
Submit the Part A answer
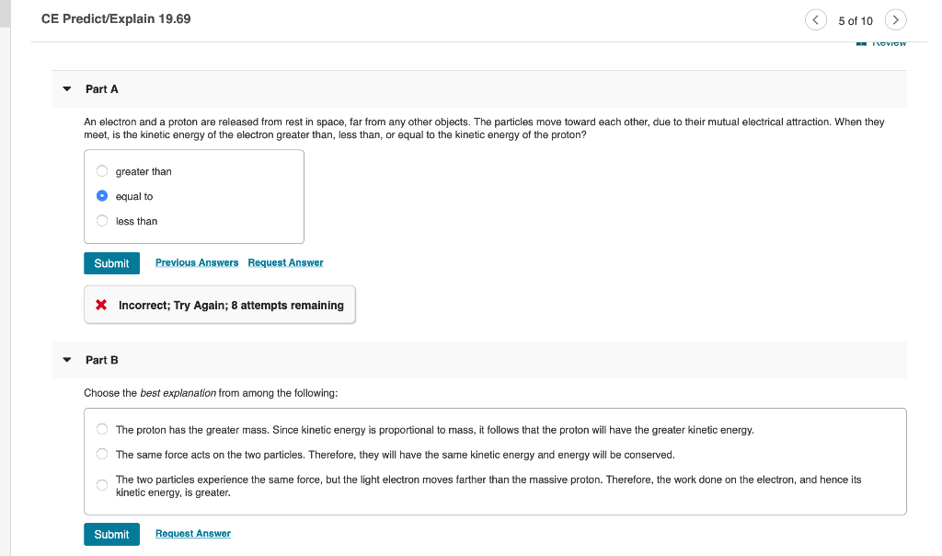pos(111,263)
